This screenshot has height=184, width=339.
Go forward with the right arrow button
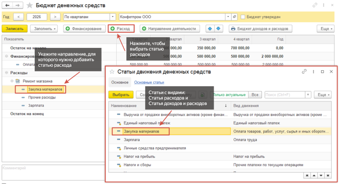(18, 5)
